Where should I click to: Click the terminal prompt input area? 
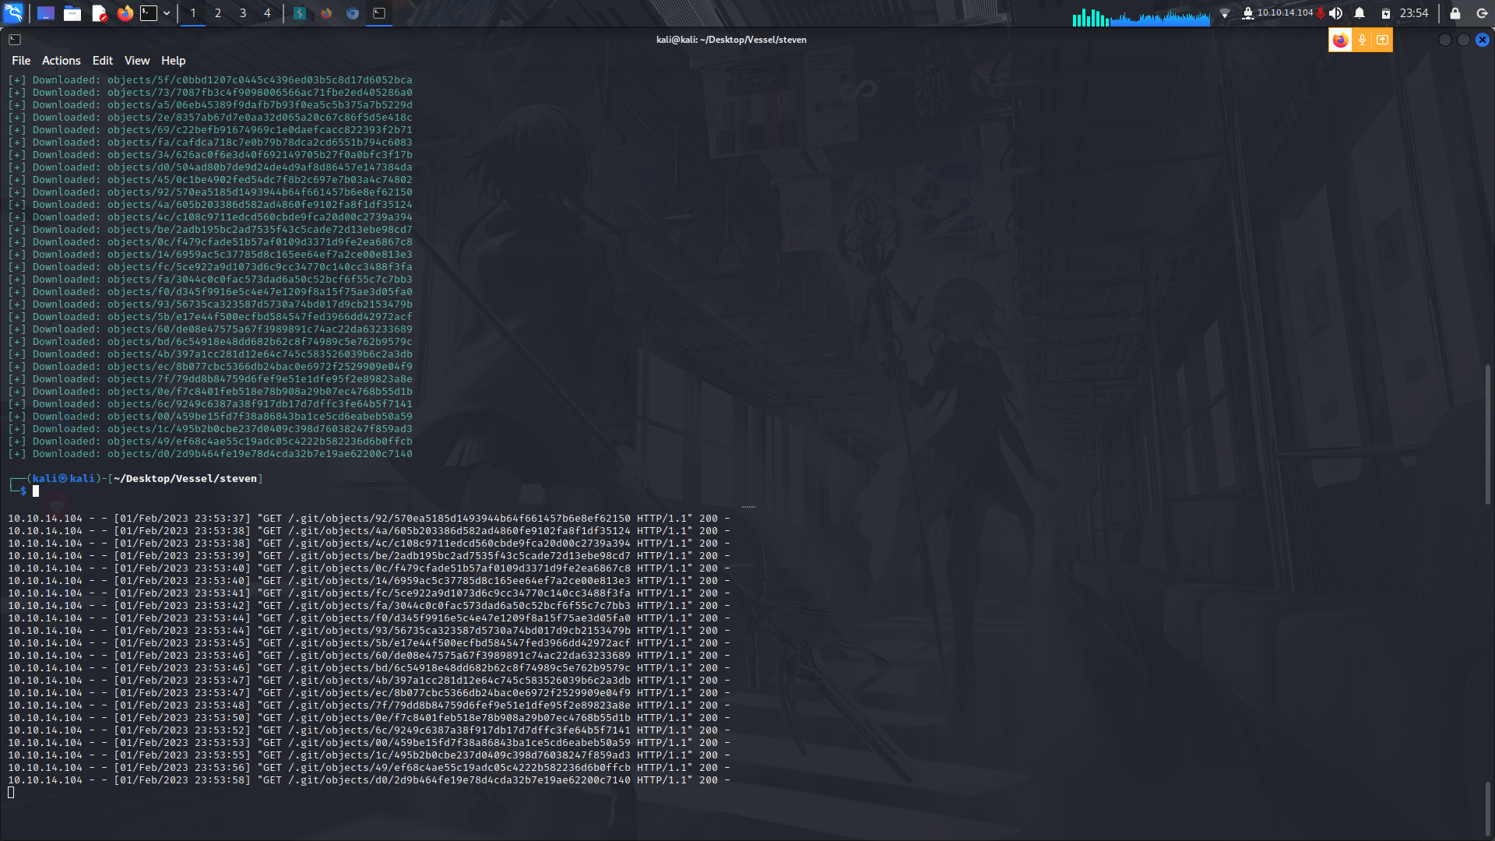pos(36,491)
